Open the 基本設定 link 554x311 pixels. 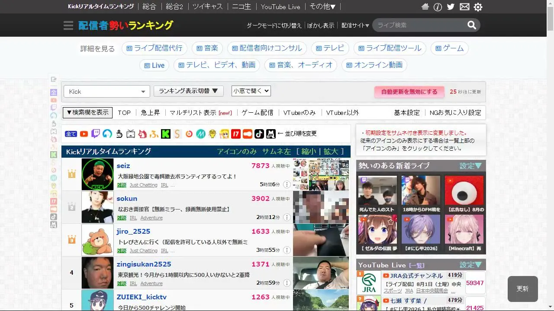(x=407, y=113)
